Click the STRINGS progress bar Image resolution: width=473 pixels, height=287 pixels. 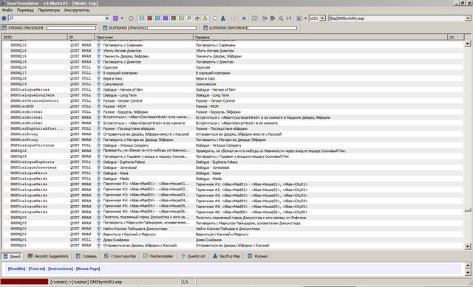tap(71, 28)
